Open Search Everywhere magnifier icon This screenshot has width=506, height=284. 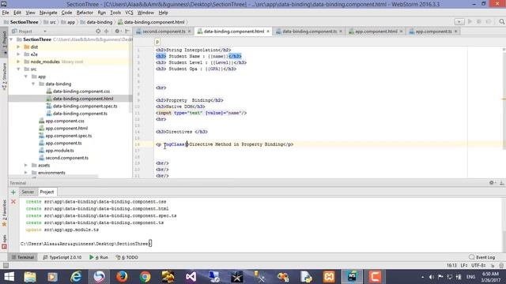coord(501,21)
